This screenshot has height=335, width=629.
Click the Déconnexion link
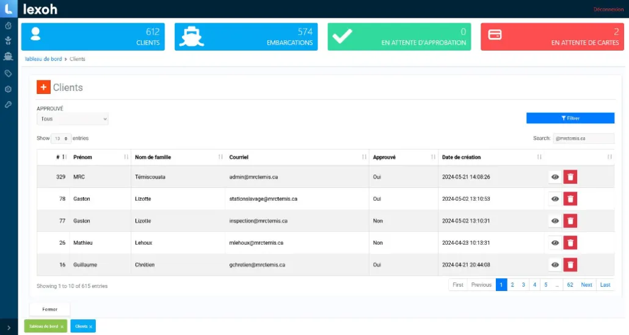pyautogui.click(x=608, y=9)
